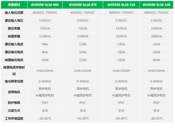175x128 pixels.
Task: Click the 160A value in 峰值输出电流 row
Action: tap(45, 60)
